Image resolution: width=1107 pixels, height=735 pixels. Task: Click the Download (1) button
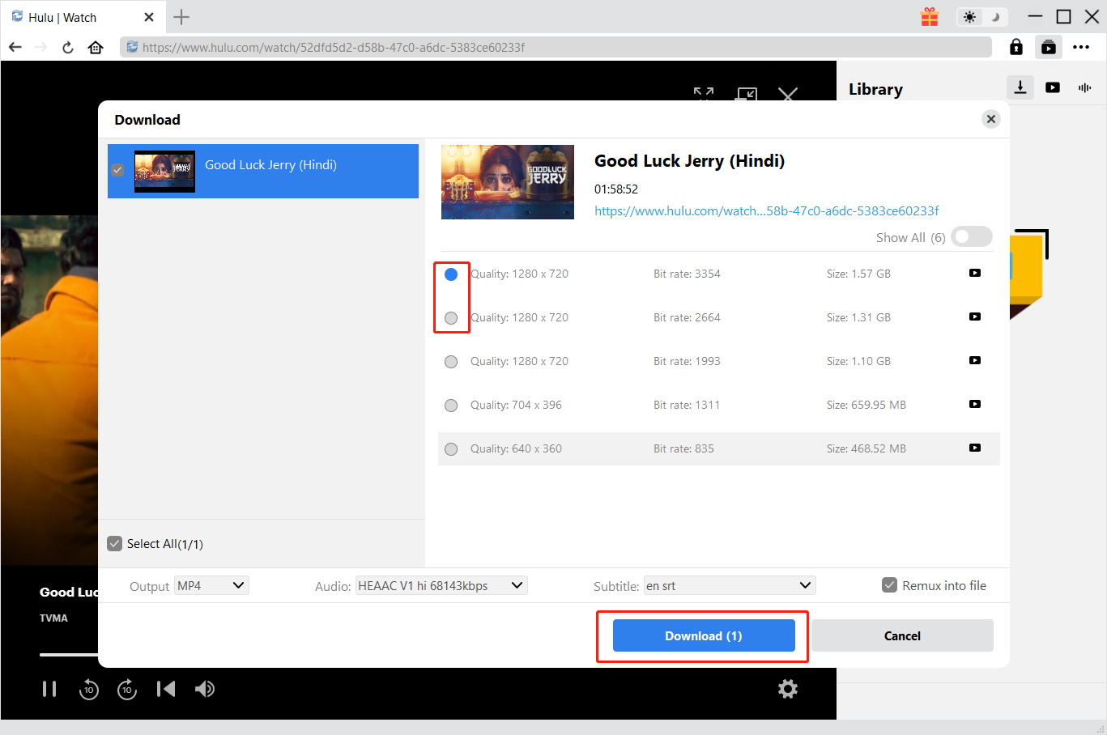pos(703,635)
